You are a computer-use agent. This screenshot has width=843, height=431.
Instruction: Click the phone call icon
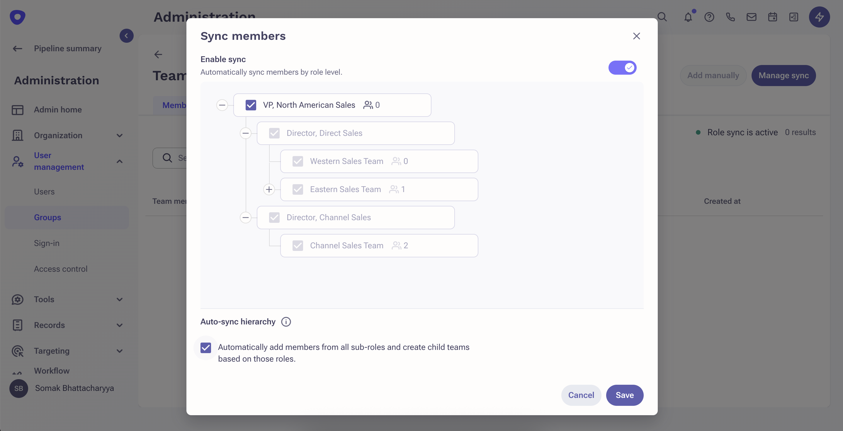point(730,17)
